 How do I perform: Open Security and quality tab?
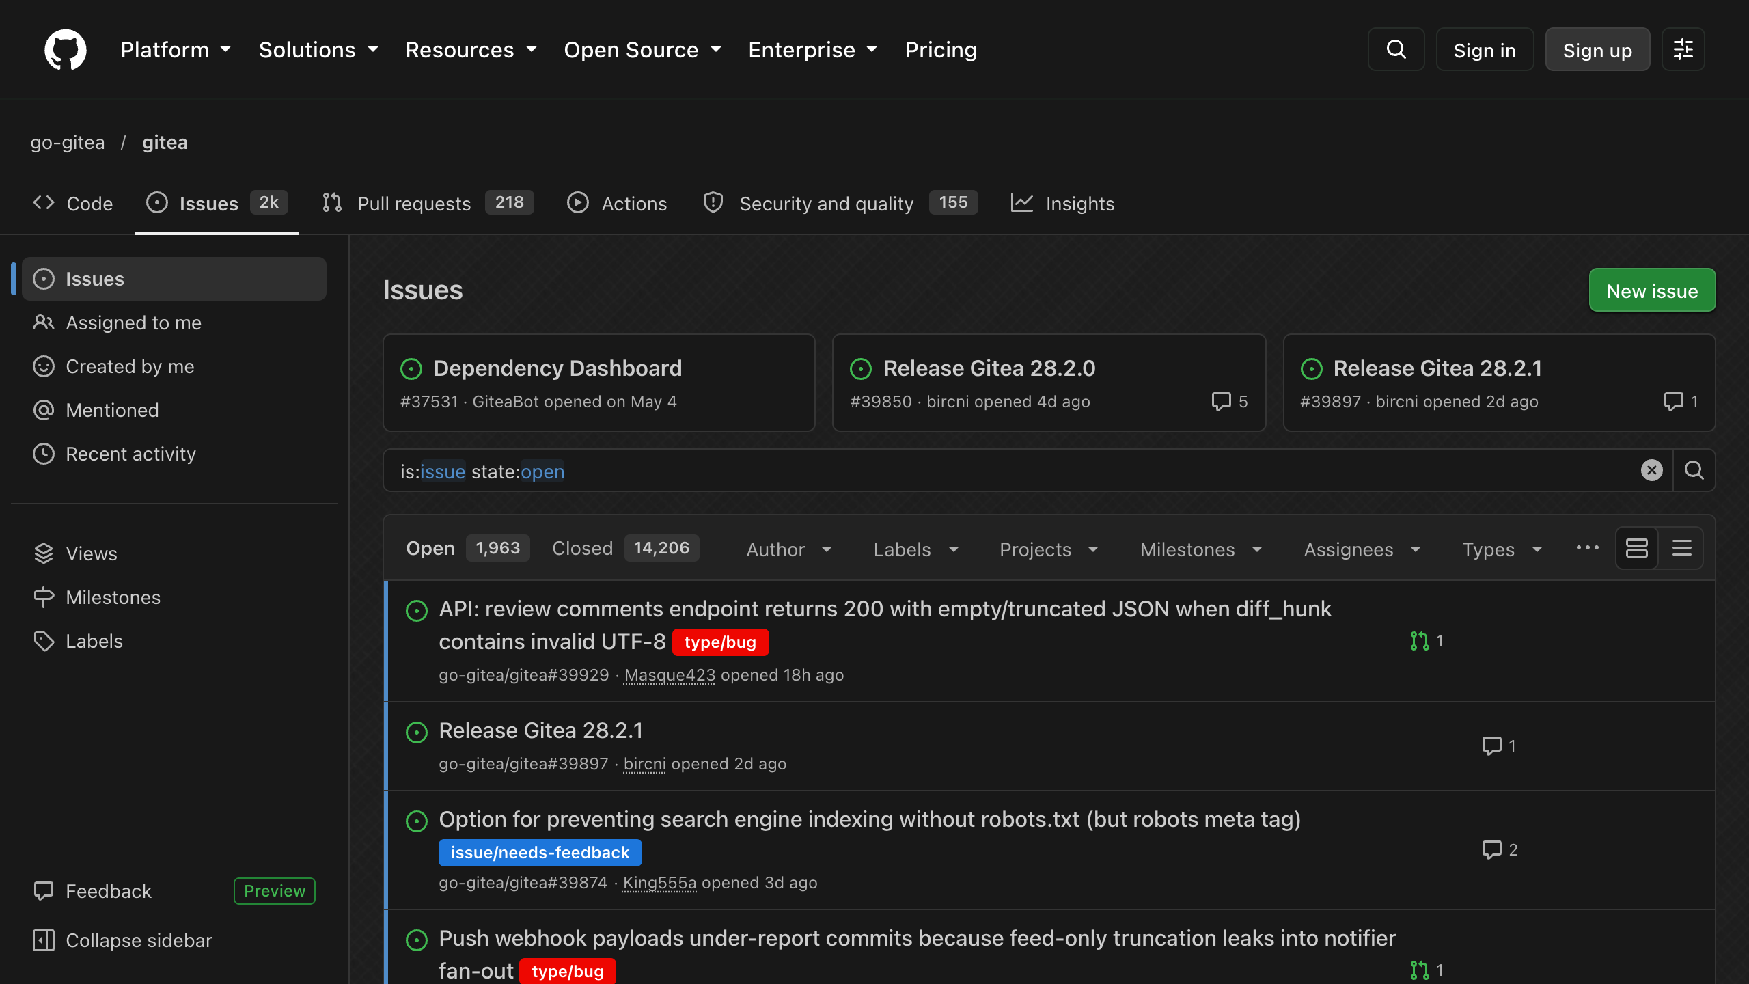(x=840, y=203)
